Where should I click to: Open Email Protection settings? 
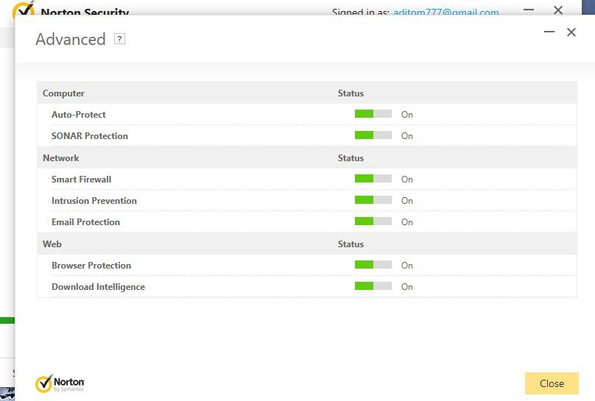(x=85, y=221)
